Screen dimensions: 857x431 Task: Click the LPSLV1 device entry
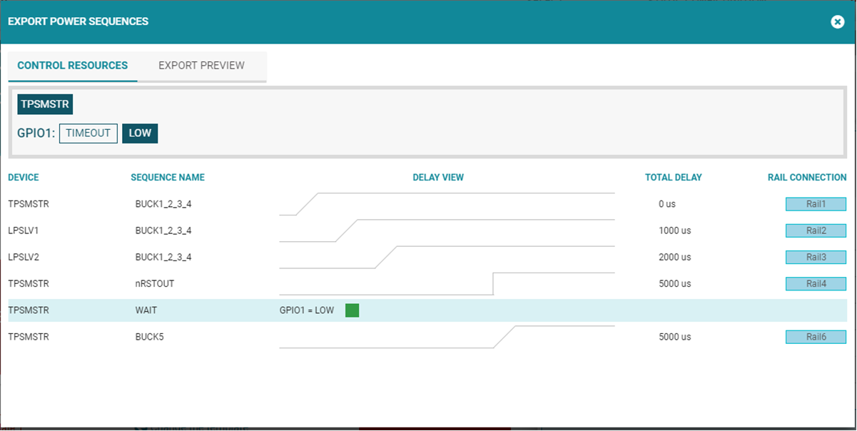coord(24,230)
